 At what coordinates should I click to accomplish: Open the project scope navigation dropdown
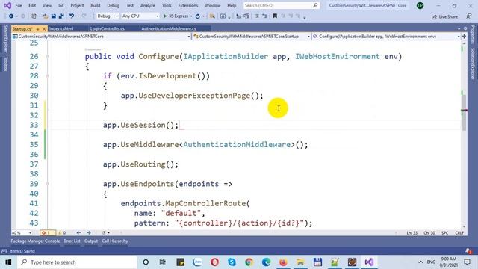[x=102, y=37]
